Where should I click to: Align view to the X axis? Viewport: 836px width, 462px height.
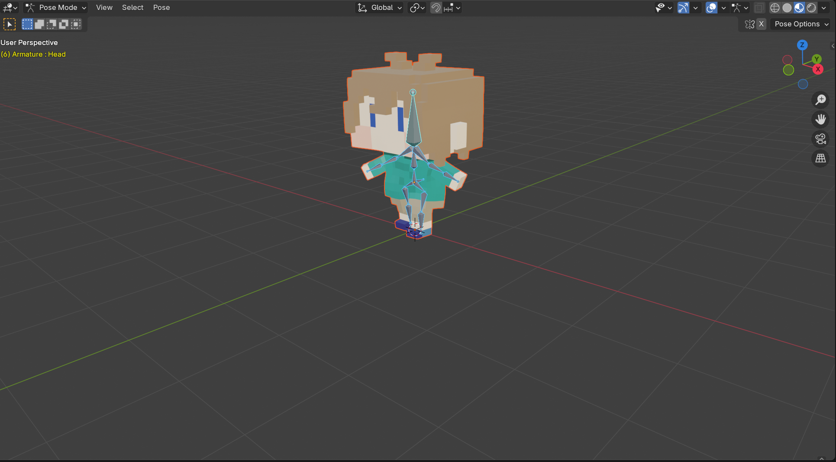(818, 69)
